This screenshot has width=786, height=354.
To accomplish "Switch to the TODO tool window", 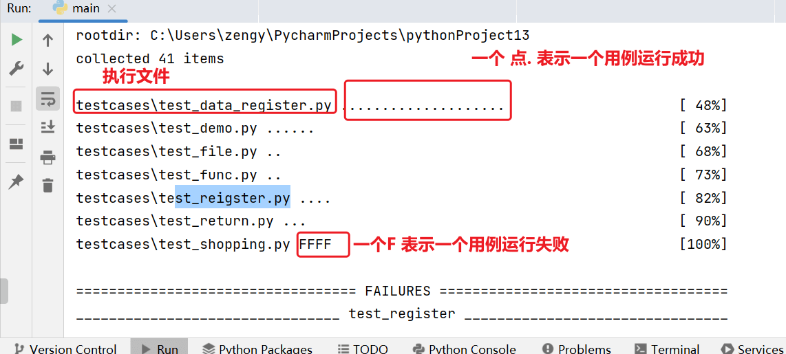I will tap(363, 349).
